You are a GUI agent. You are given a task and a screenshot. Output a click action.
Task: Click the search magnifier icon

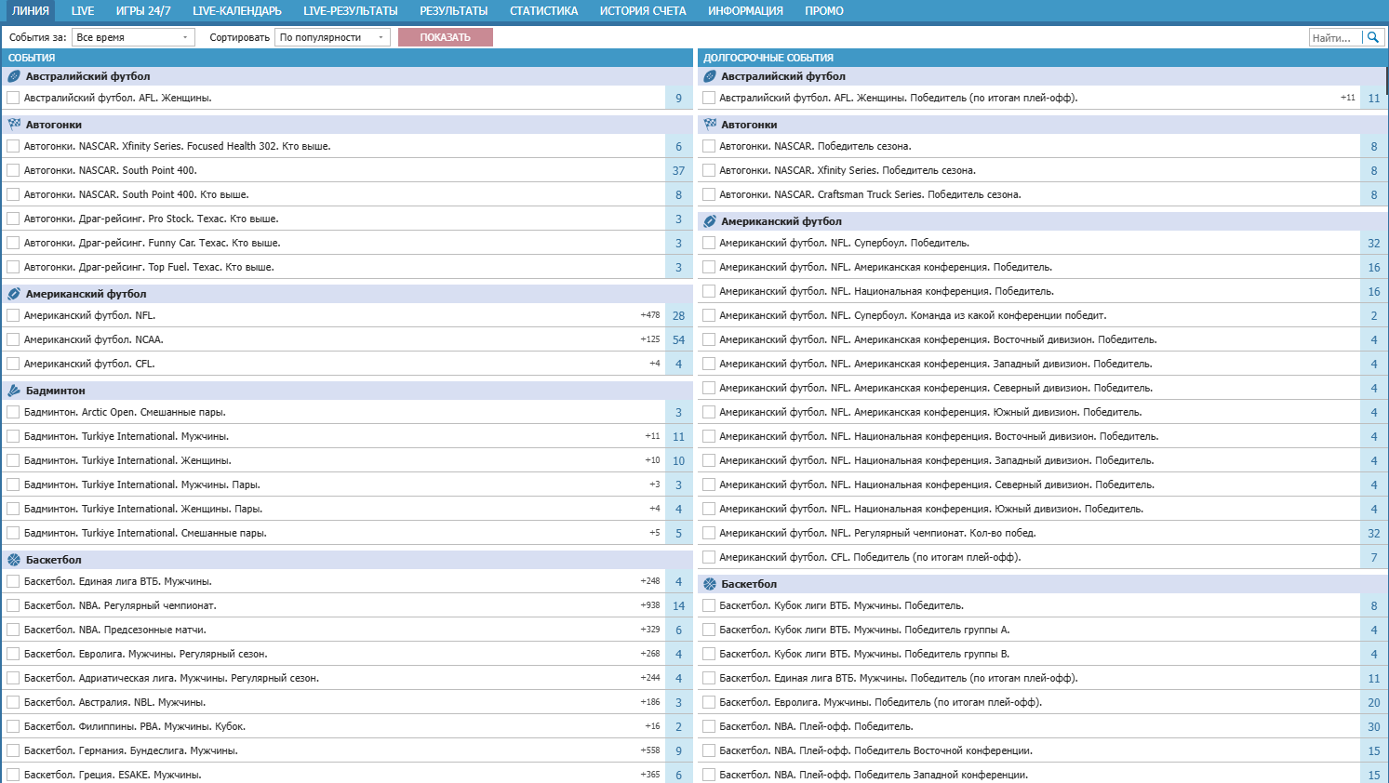(x=1372, y=37)
